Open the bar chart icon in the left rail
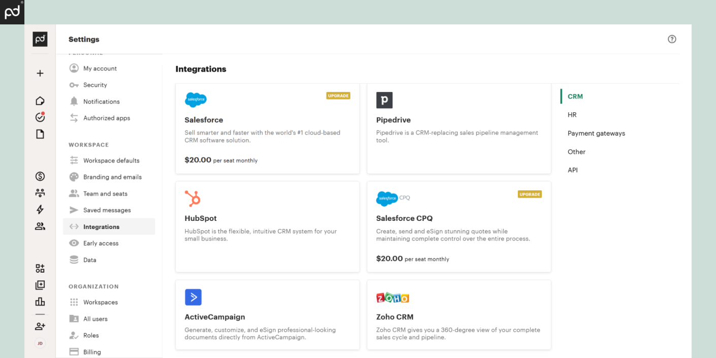 coord(40,302)
